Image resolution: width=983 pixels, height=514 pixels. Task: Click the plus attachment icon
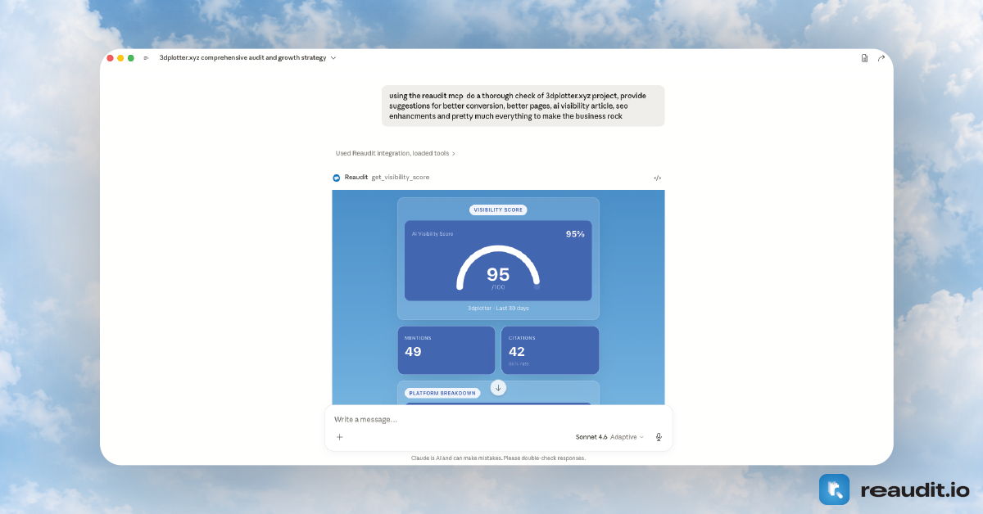click(x=340, y=437)
